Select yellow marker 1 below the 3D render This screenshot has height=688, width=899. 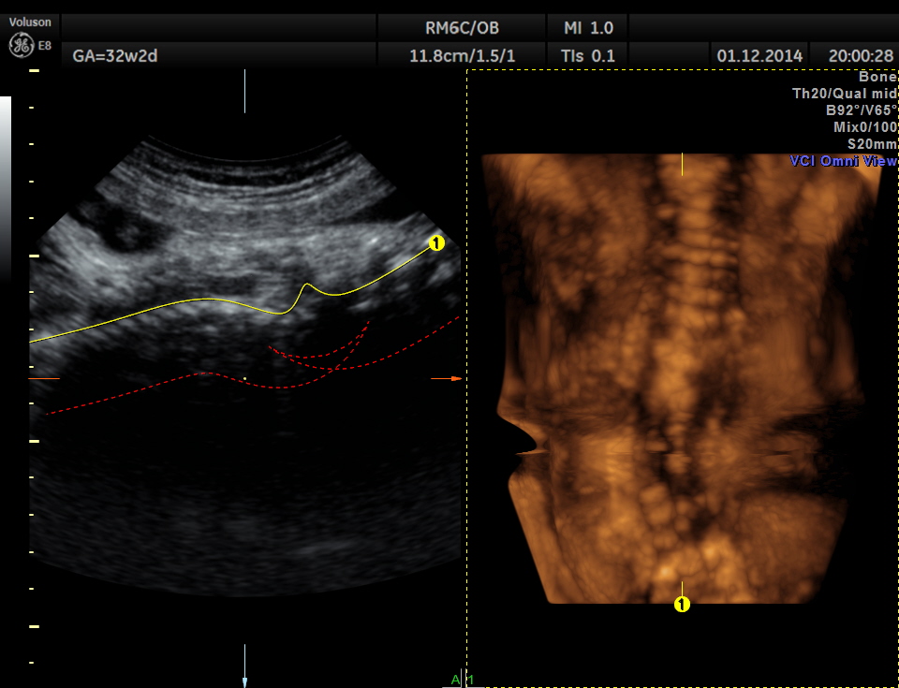point(682,605)
